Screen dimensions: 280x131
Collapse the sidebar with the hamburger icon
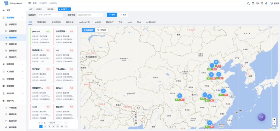tap(30, 3)
